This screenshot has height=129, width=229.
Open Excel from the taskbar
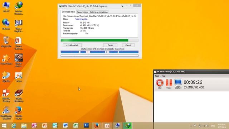coord(75,126)
